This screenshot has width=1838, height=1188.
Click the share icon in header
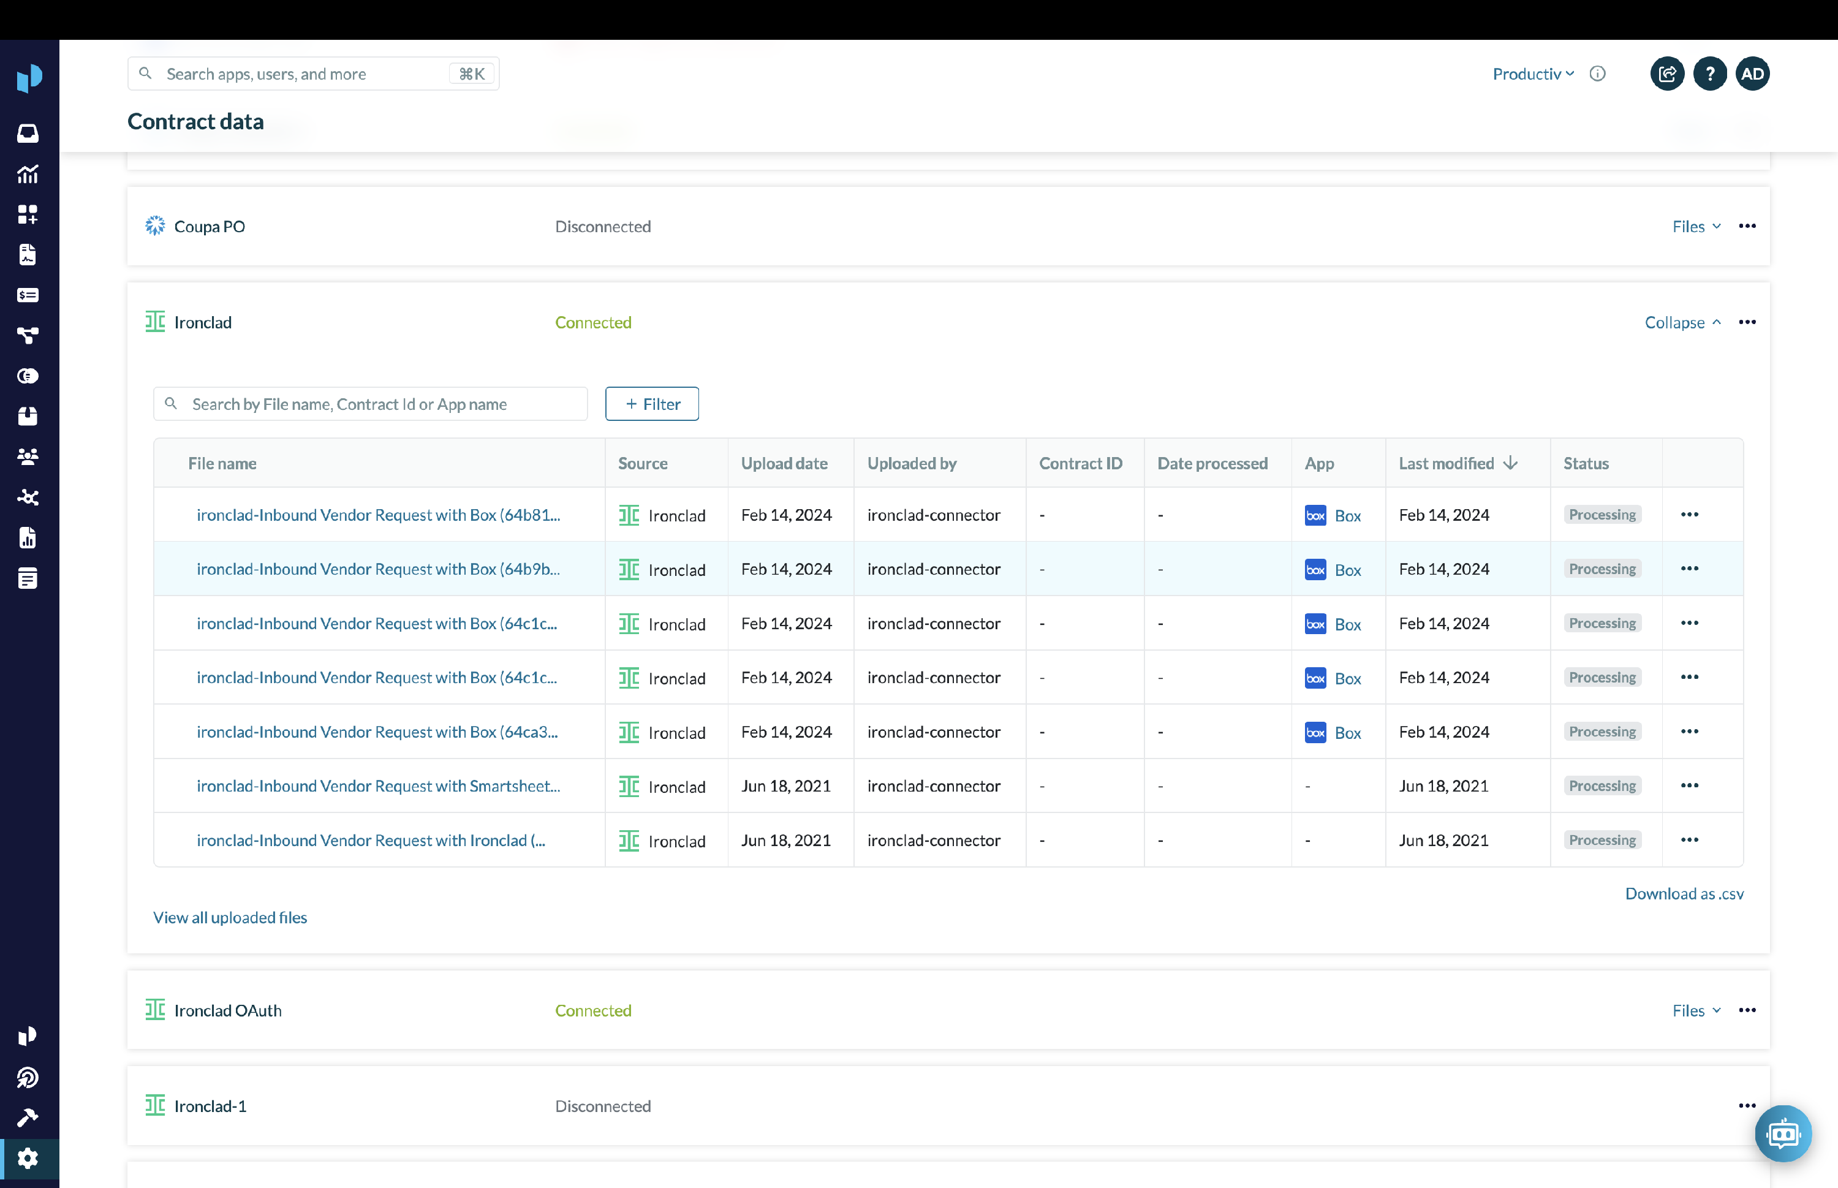[1667, 74]
